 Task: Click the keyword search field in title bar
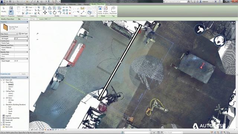click(176, 1)
